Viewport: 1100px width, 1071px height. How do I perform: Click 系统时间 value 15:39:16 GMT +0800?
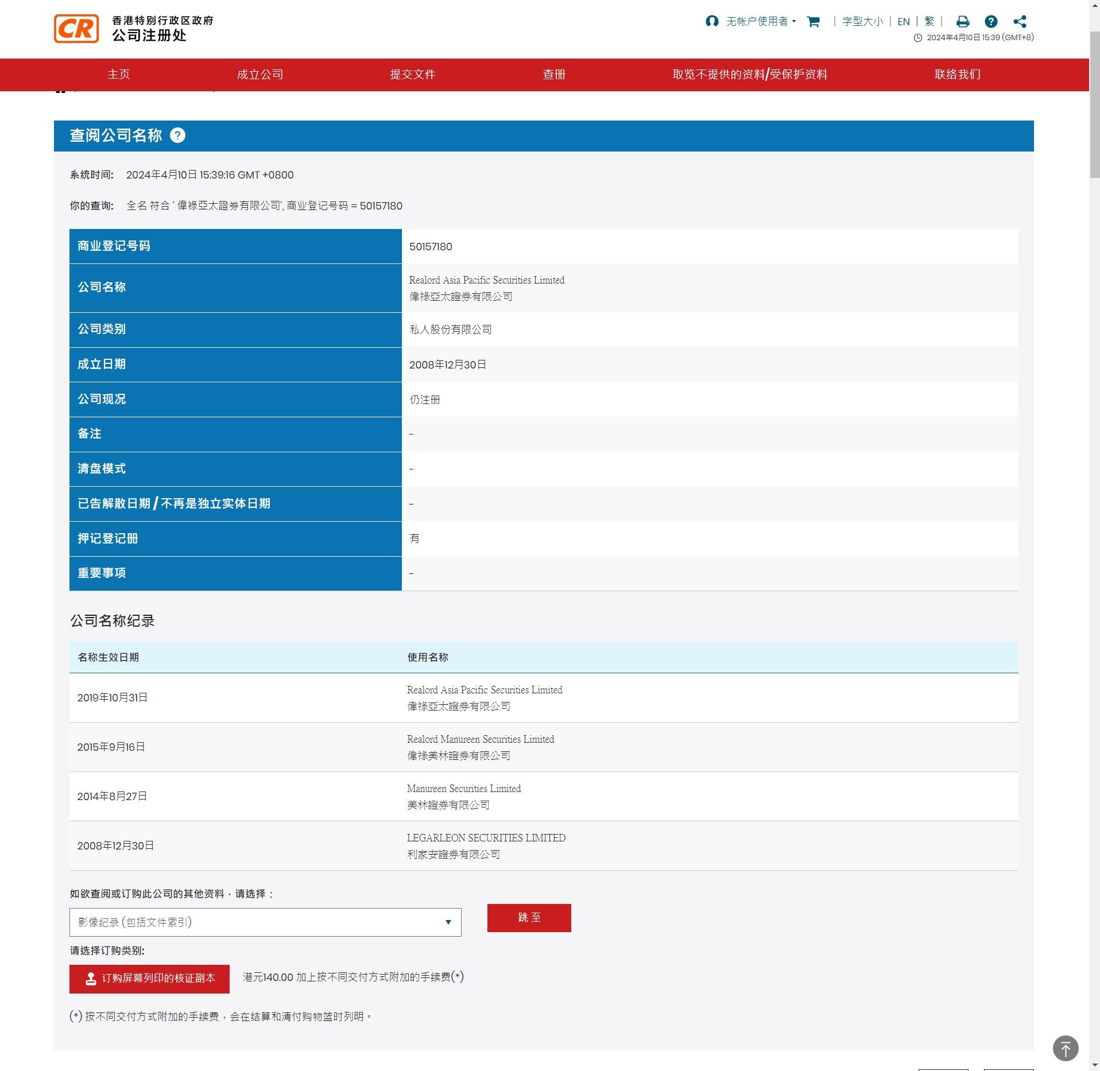tap(210, 175)
